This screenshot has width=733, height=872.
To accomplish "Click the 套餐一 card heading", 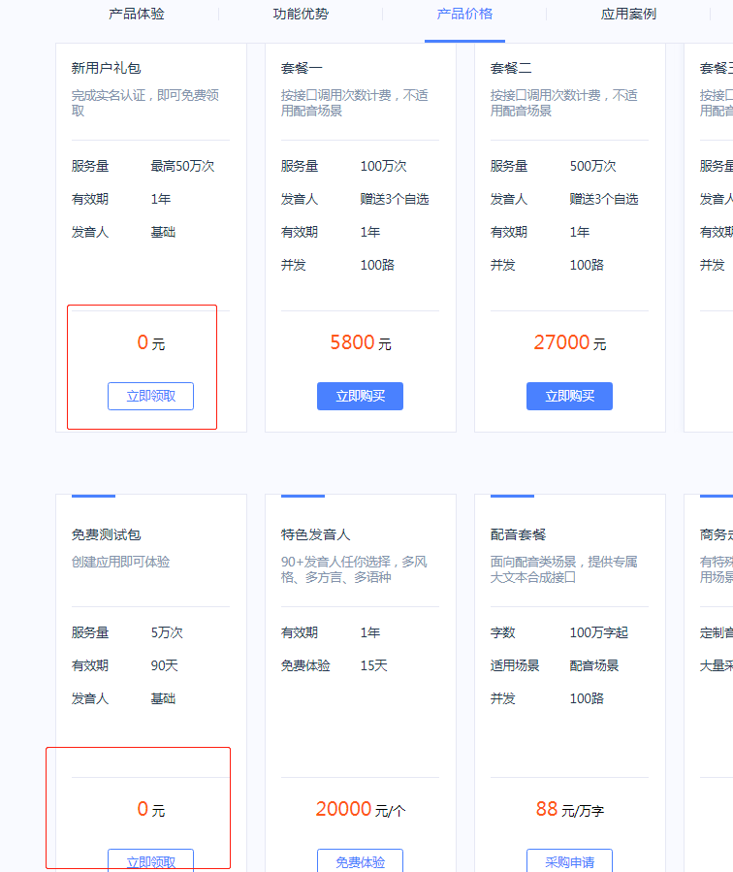I will [x=302, y=68].
